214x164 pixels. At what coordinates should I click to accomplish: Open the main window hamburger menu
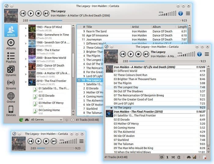188,13
